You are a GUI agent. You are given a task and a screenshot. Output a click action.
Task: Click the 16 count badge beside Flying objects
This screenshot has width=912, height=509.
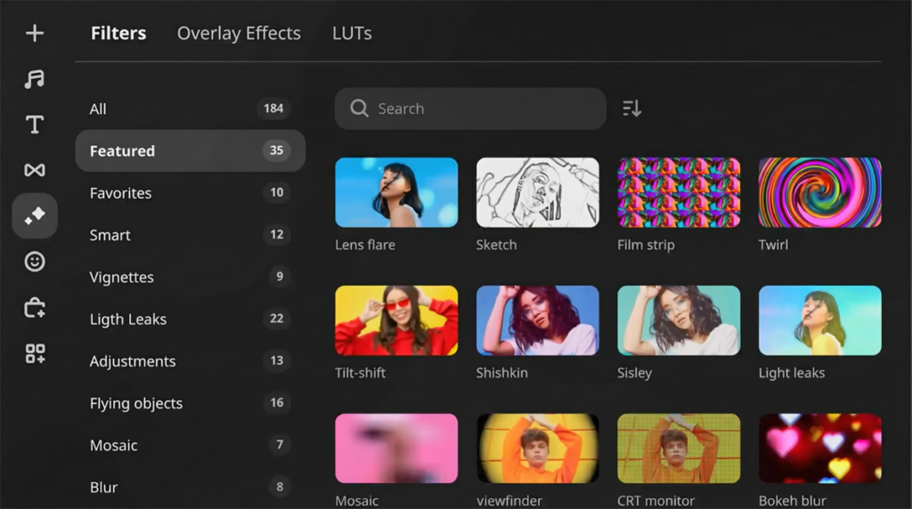[276, 402]
